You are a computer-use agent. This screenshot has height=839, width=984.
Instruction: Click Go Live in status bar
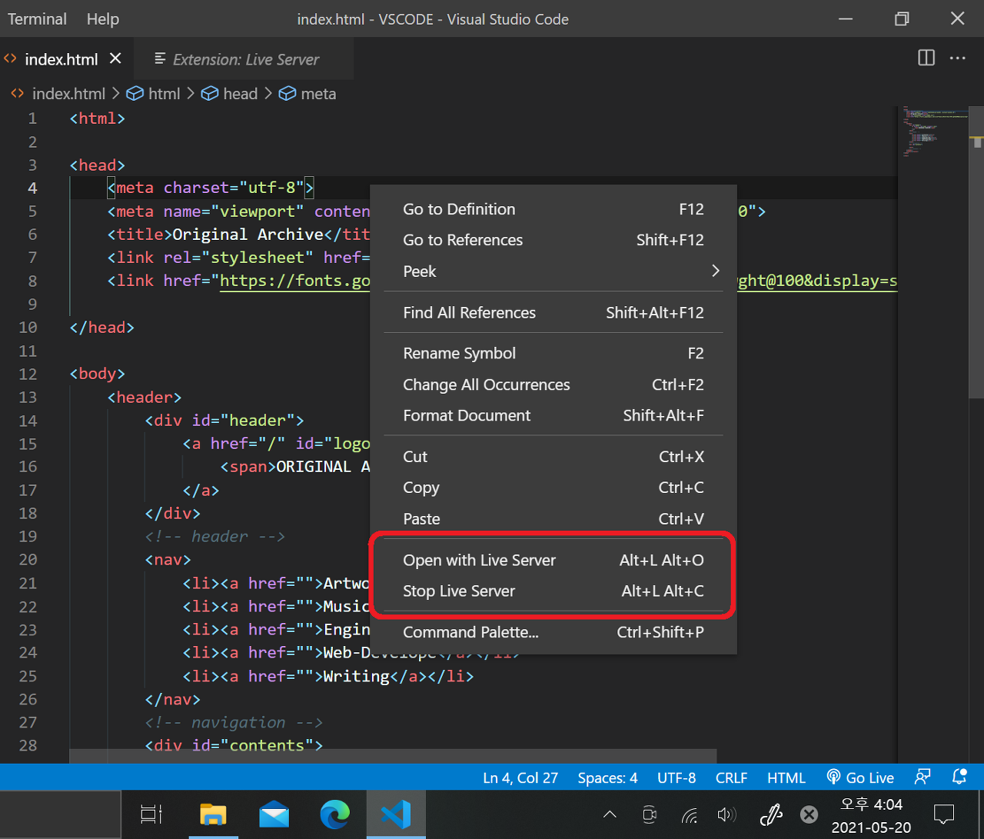(x=860, y=777)
